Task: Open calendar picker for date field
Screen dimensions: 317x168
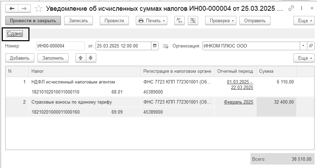Action: [155, 46]
